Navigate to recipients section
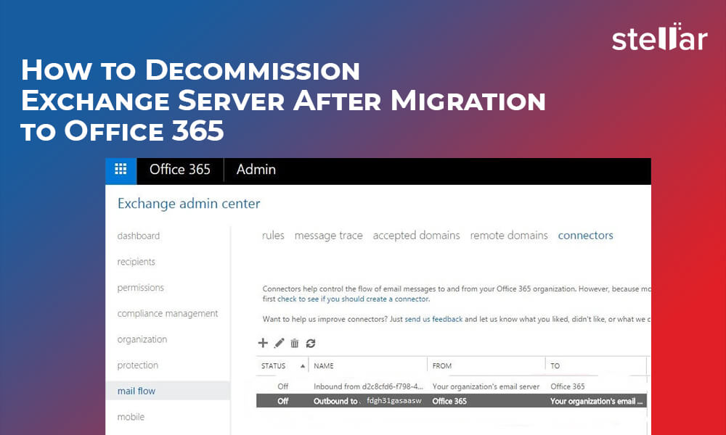 (136, 262)
